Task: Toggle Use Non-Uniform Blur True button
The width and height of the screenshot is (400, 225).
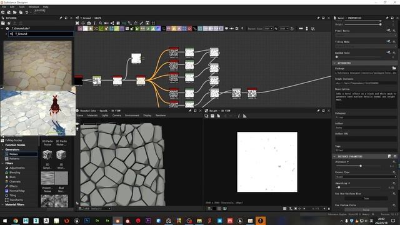Action: click(x=366, y=198)
